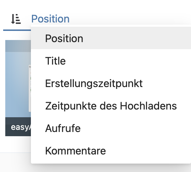191x172 pixels.
Task: Open the blue video thumbnail
Action: [x=18, y=79]
